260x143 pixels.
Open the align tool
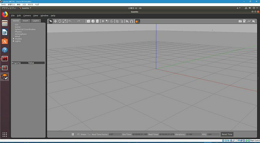click(x=127, y=21)
